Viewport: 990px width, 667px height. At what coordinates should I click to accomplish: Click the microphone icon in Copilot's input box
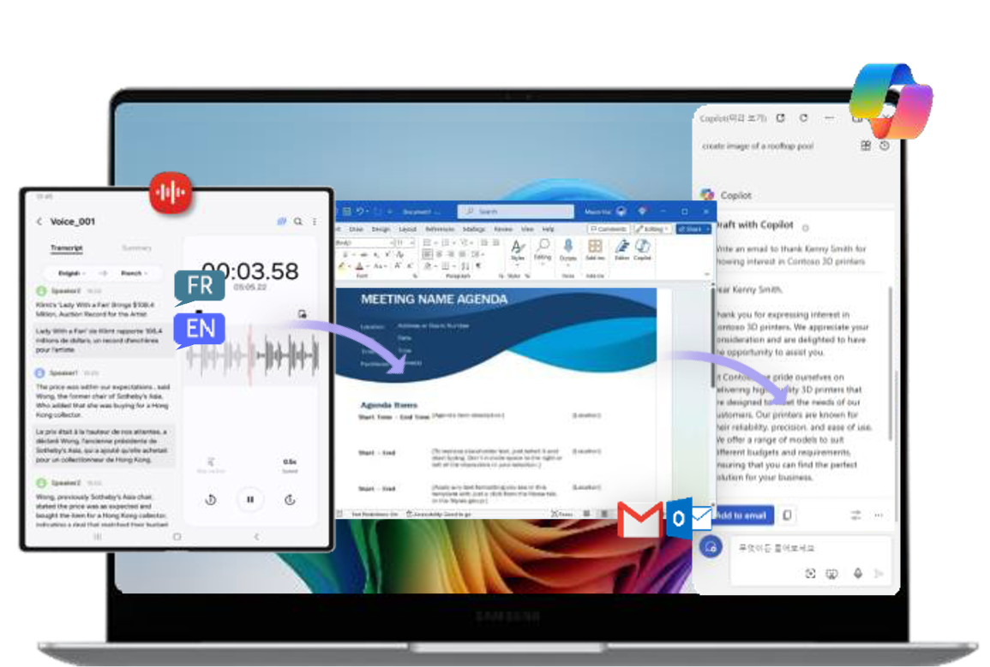pyautogui.click(x=857, y=574)
